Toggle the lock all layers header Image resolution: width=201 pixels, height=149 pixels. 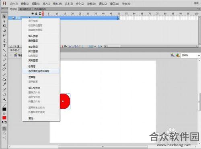pos(36,14)
